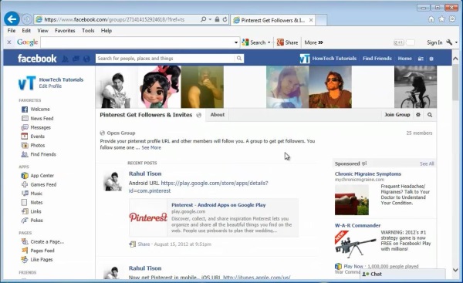The image size is (463, 283).
Task: Click the Google toolbar search input field
Action: [137, 42]
